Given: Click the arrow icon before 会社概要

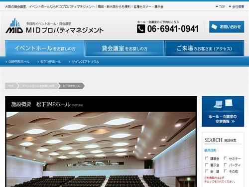Looking at the screenshot, I should (230, 6).
